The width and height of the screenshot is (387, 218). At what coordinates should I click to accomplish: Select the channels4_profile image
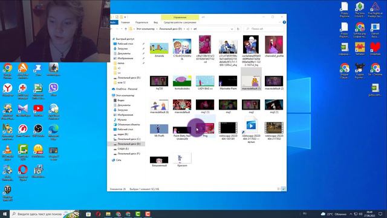tap(274, 47)
